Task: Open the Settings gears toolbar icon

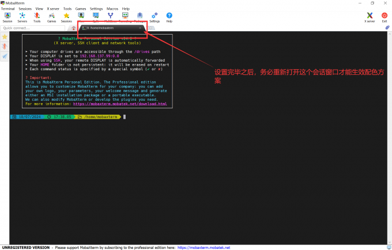Action: [x=154, y=17]
